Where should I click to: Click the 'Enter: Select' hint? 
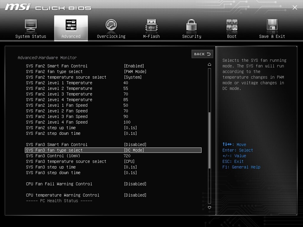point(238,150)
